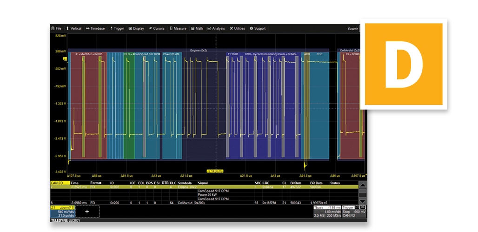Click the Timebase menu icon
This screenshot has height=232, width=478.
click(88, 28)
